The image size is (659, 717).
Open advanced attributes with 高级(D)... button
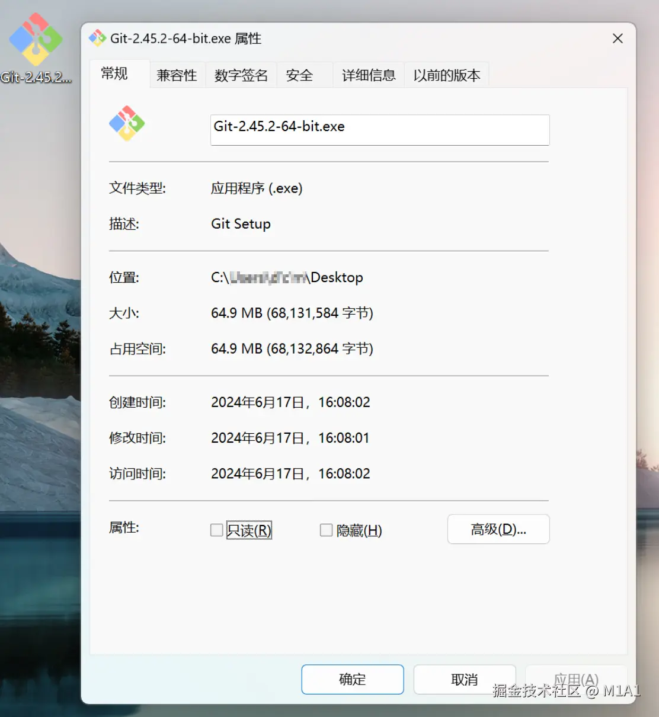tap(498, 529)
